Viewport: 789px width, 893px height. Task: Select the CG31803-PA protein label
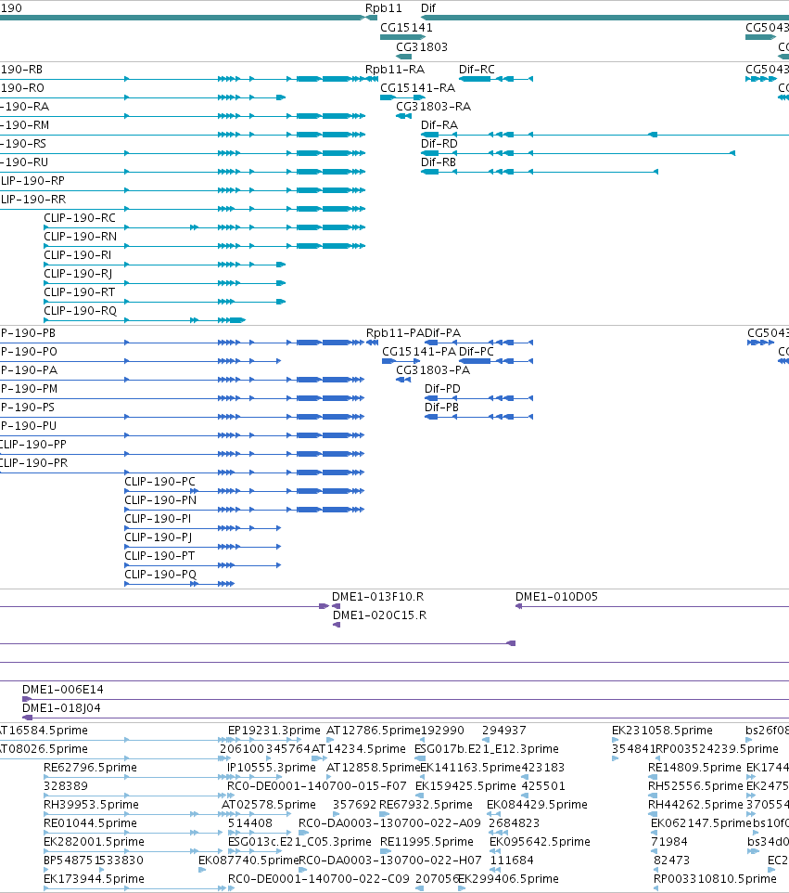[x=433, y=369]
